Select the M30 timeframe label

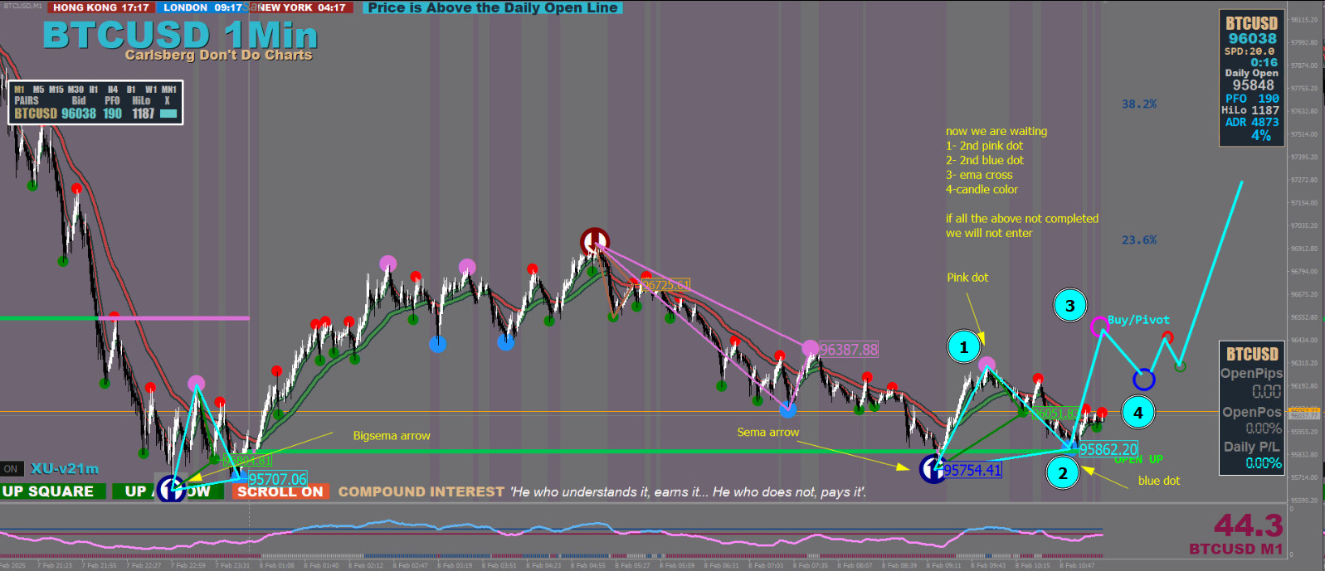(x=76, y=90)
